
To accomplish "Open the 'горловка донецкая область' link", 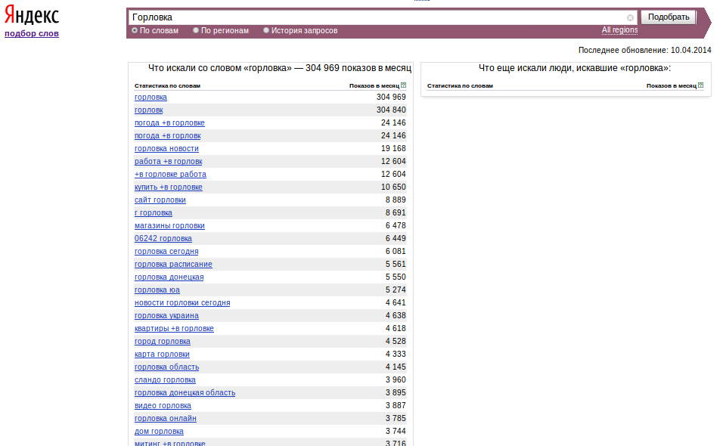I will pyautogui.click(x=185, y=393).
